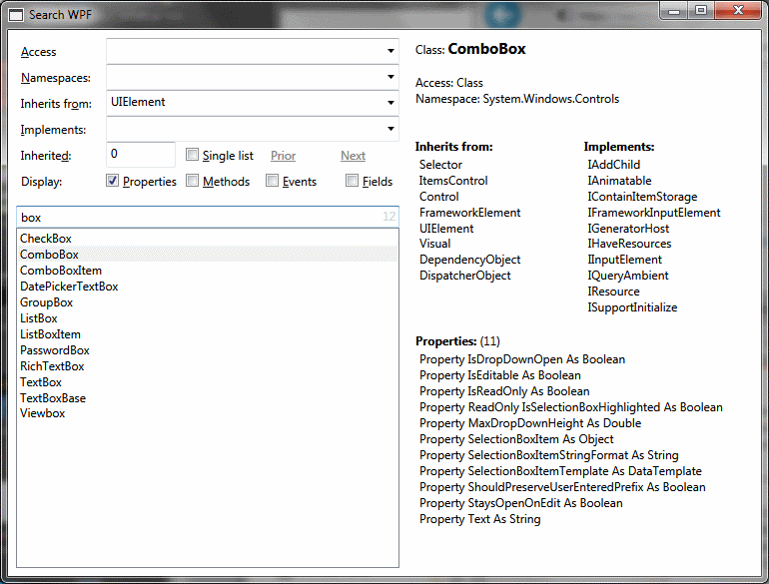Click IContainItemStorage under Implements
Image resolution: width=769 pixels, height=584 pixels.
click(642, 197)
